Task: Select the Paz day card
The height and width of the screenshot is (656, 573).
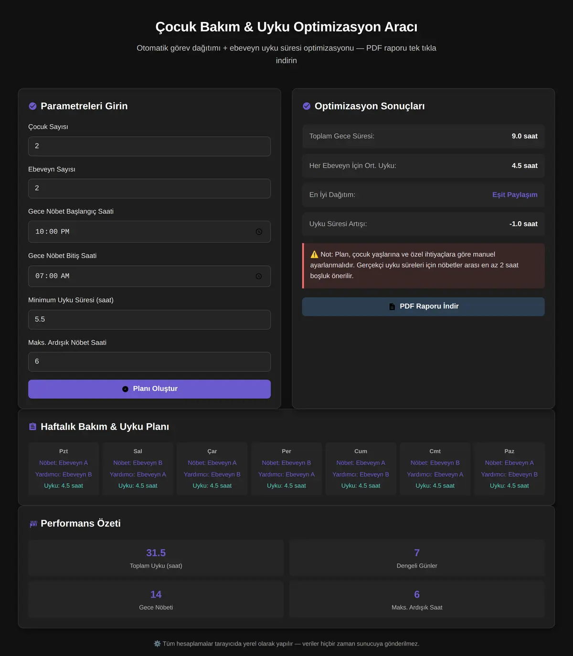Action: point(509,469)
